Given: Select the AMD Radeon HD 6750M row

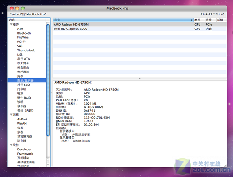Looking at the screenshot, I should click(140, 24).
